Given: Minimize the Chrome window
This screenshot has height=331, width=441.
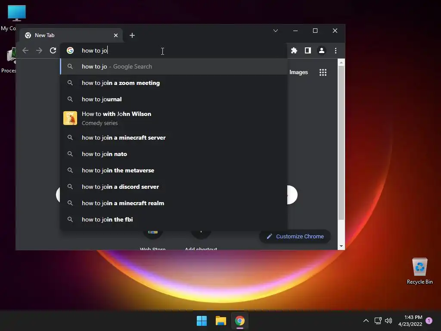Looking at the screenshot, I should 295,31.
